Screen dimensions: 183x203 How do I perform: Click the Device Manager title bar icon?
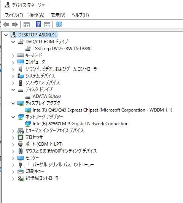click(x=7, y=5)
